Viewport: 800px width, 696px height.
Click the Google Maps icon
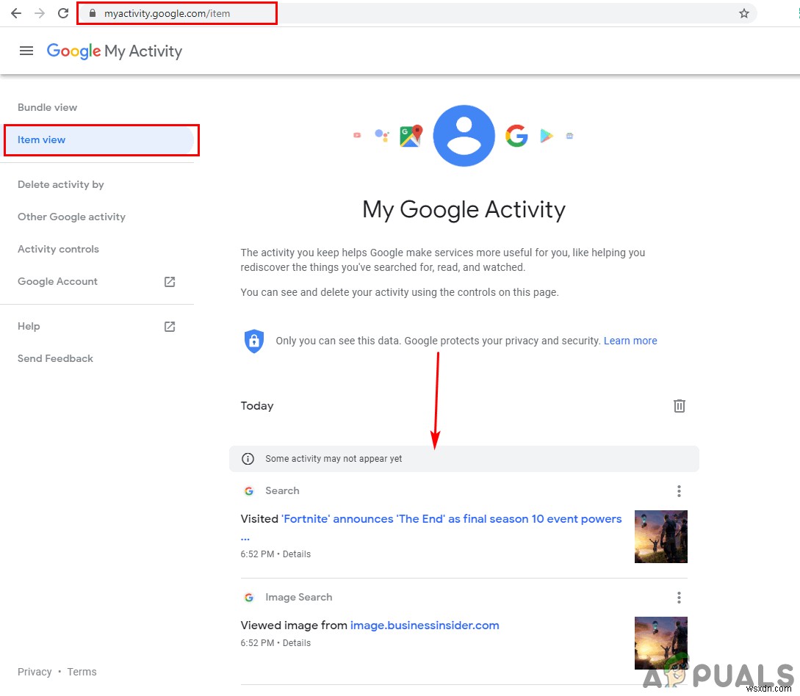tap(411, 135)
